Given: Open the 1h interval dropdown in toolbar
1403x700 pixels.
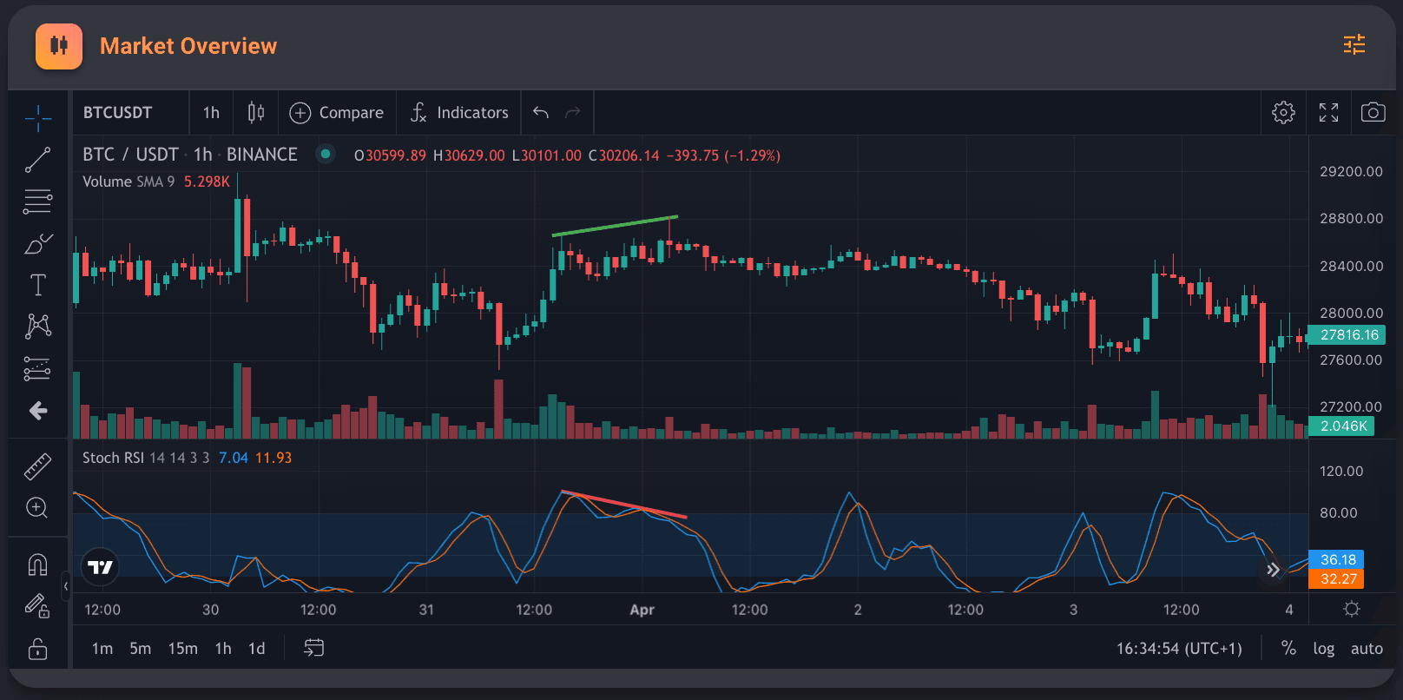Looking at the screenshot, I should coord(211,113).
